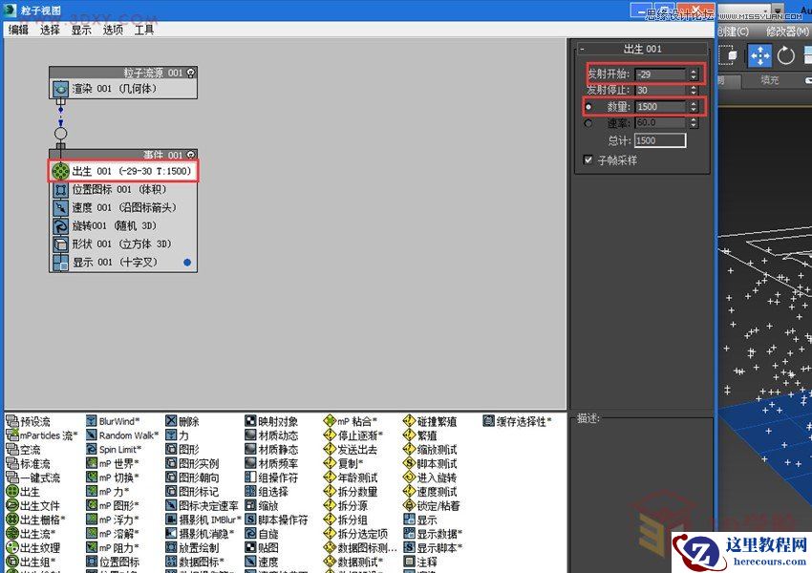This screenshot has width=812, height=573.
Task: Pick mP 世界 operator in depot
Action: [x=113, y=463]
